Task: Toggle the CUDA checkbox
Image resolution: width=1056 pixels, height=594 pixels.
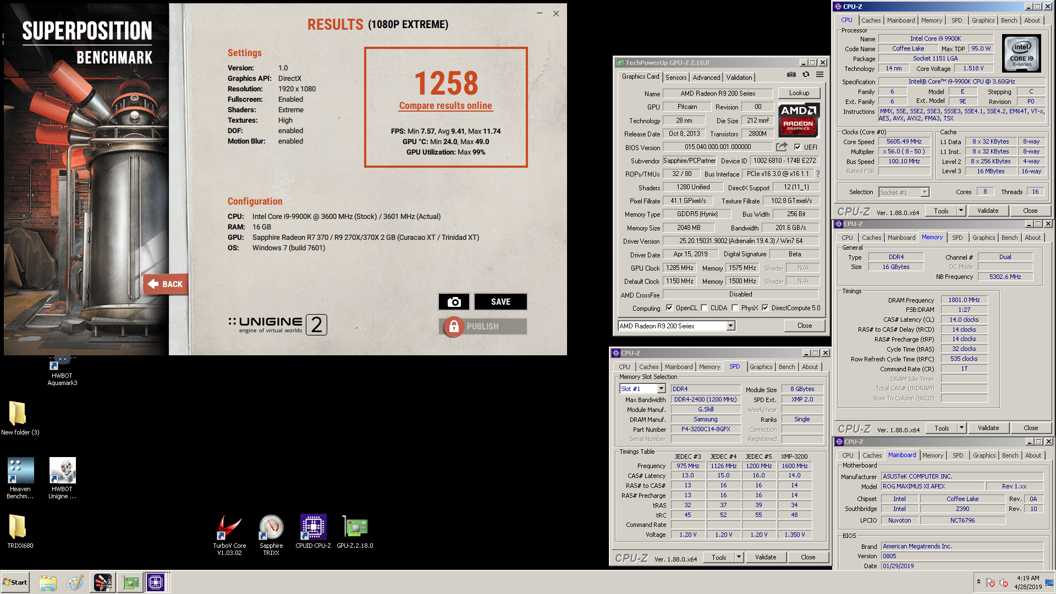Action: [705, 308]
